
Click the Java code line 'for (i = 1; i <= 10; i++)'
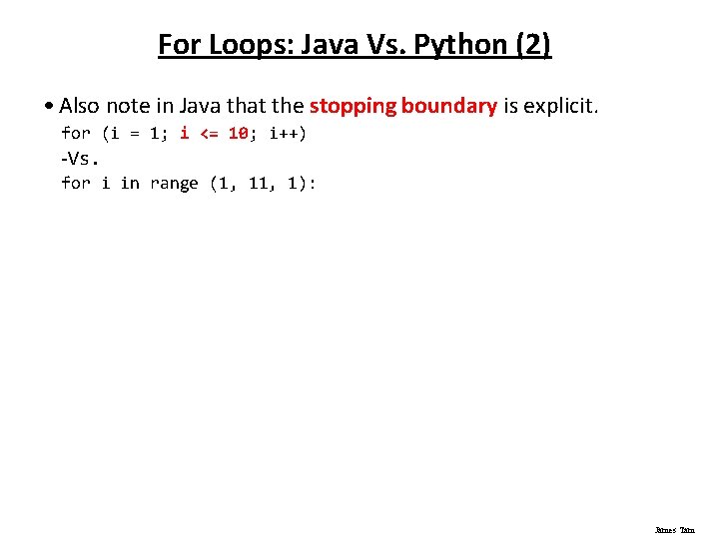[184, 134]
